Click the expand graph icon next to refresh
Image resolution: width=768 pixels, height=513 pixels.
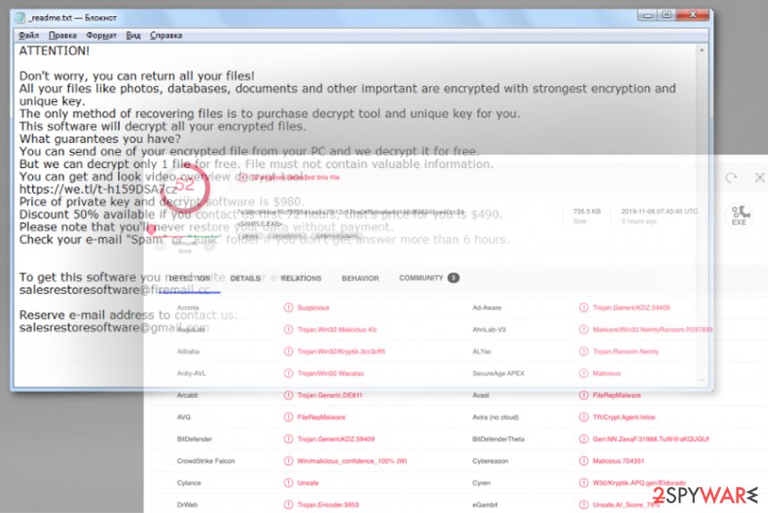(x=760, y=177)
